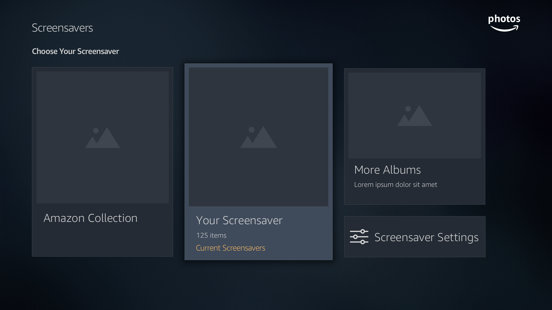The image size is (552, 310).
Task: Open the More Albums title
Action: (387, 170)
